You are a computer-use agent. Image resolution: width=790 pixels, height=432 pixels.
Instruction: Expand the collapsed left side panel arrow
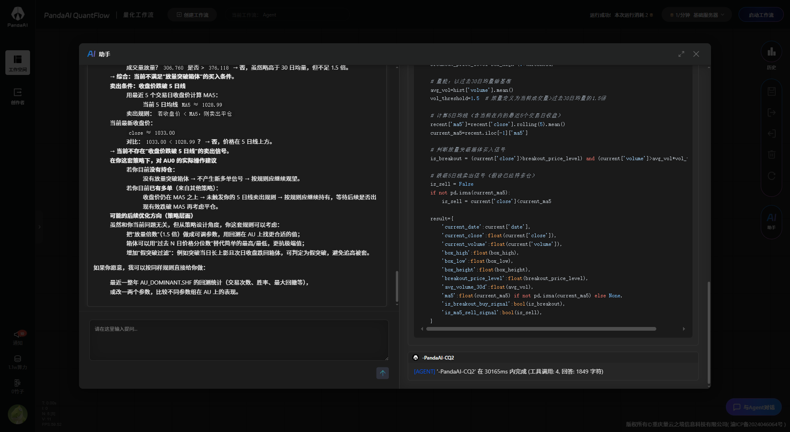(39, 227)
